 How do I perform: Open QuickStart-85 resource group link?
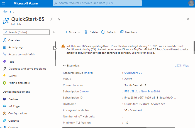(133, 73)
